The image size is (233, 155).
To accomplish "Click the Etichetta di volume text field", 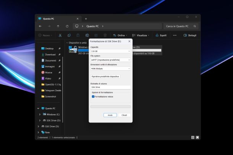I will tap(110, 87).
